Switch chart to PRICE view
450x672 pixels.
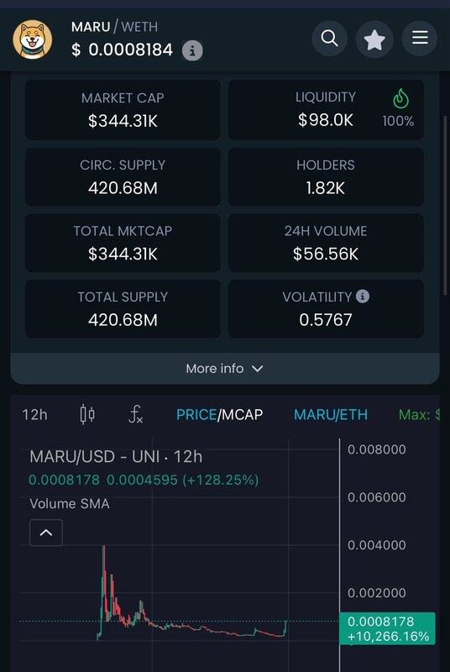tap(196, 414)
